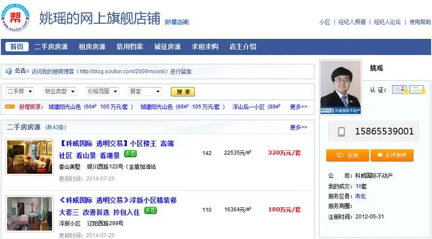The height and width of the screenshot is (239, 432).
Task: Open the 价格范围 dropdown
Action: click(x=103, y=91)
